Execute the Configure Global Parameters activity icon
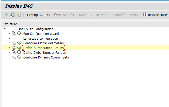The width and height of the screenshot is (169, 107). tap(19, 43)
